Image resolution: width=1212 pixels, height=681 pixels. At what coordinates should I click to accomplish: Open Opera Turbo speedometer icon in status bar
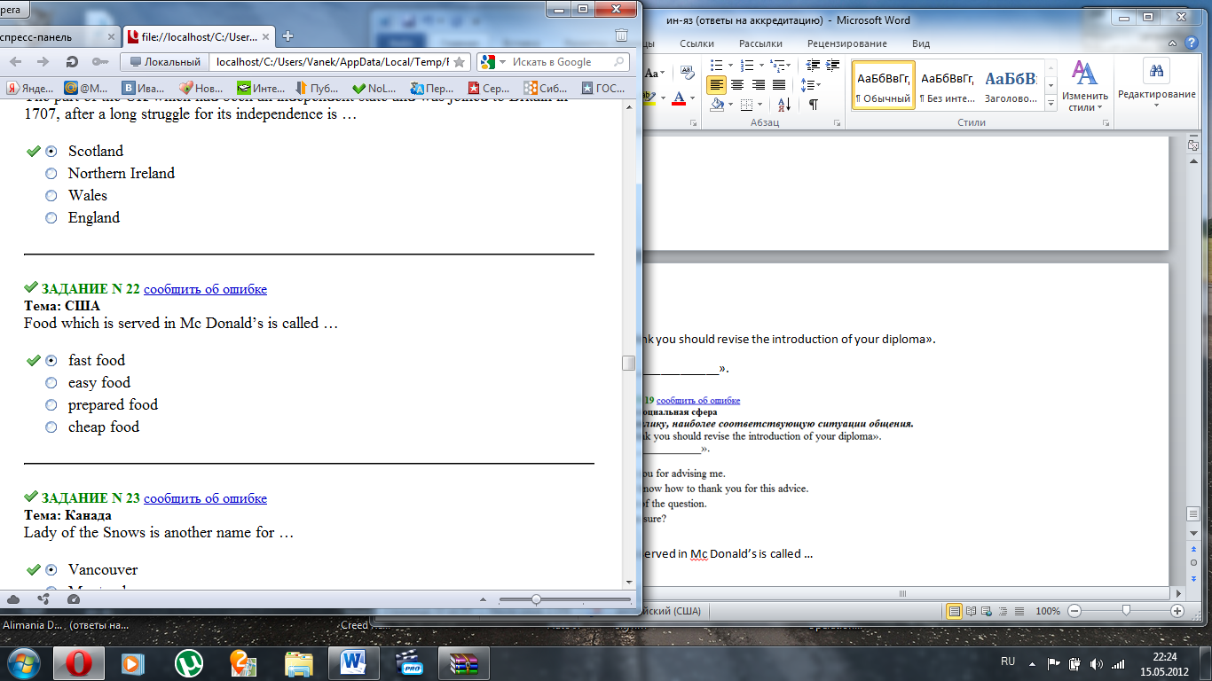tap(74, 599)
